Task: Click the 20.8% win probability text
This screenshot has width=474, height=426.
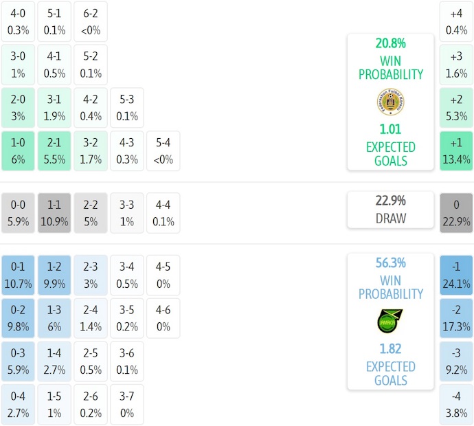Action: pyautogui.click(x=390, y=43)
